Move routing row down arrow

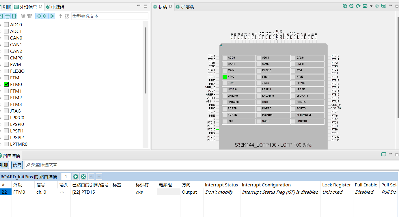[x=99, y=177]
